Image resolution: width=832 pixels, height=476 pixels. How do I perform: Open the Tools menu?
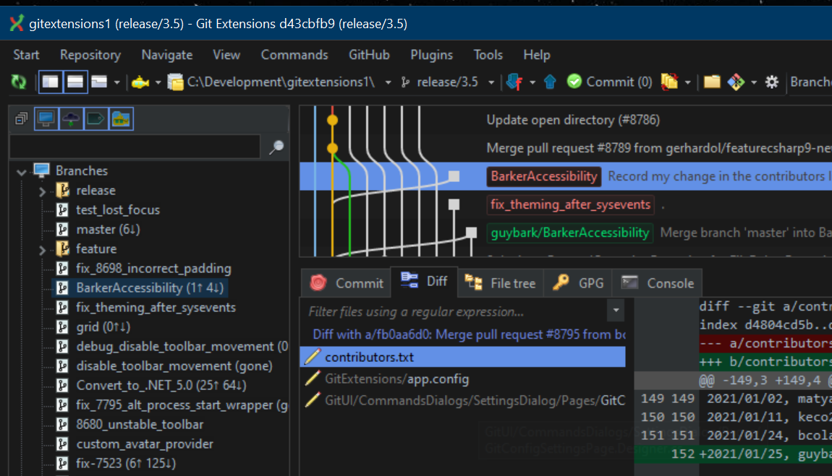488,55
